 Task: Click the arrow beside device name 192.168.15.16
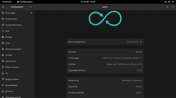coord(141,42)
